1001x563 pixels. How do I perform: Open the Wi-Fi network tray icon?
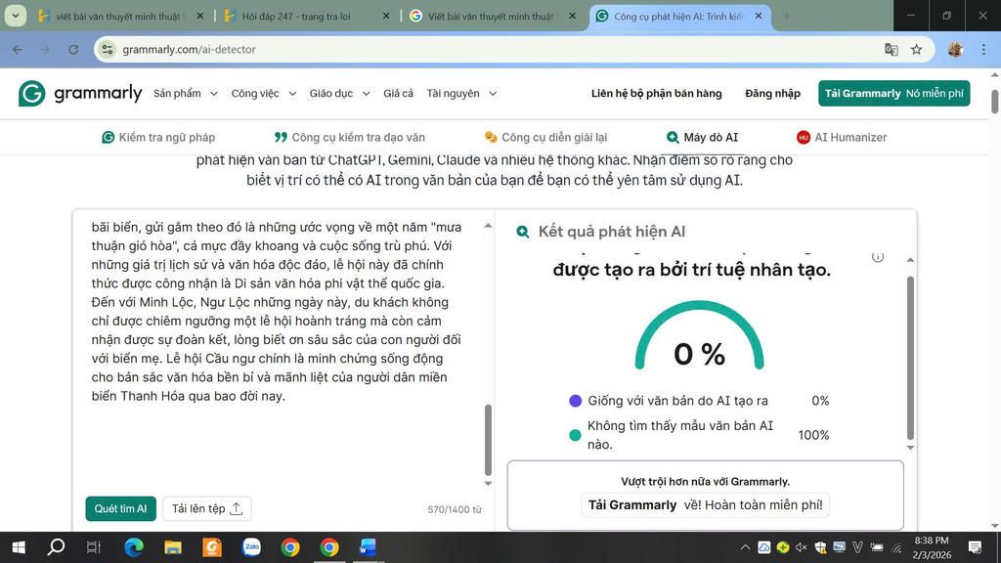click(x=896, y=547)
